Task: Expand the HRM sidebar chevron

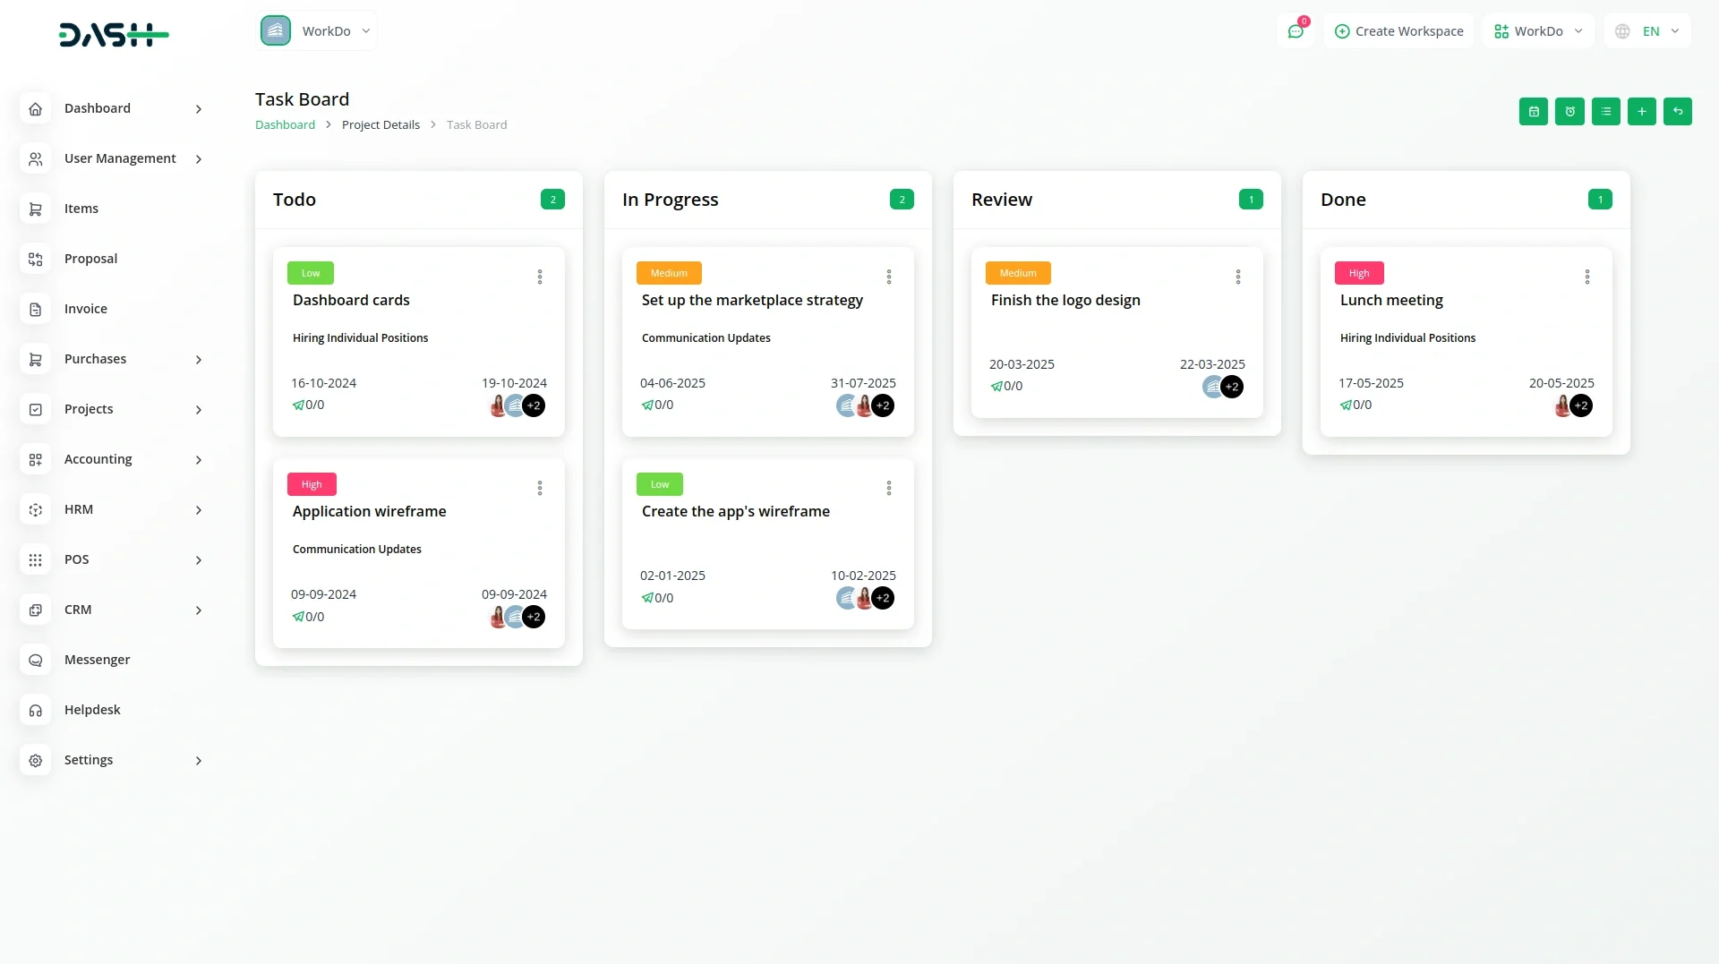Action: point(198,510)
